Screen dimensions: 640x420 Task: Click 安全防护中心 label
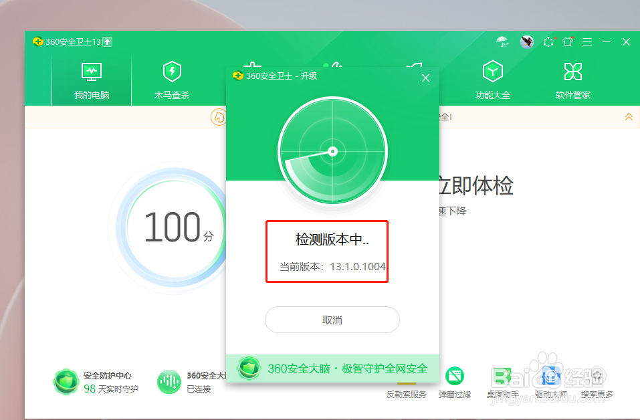(x=108, y=375)
